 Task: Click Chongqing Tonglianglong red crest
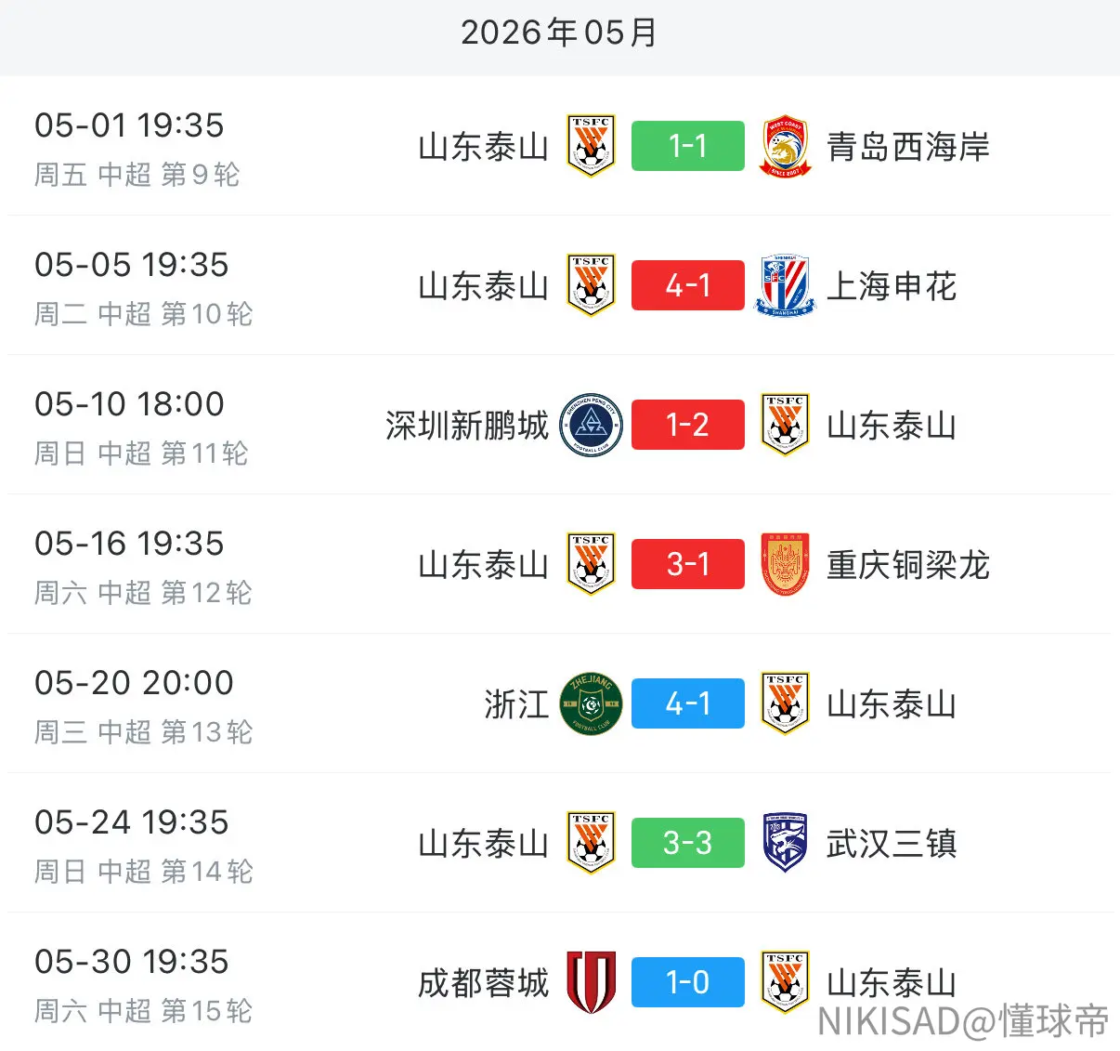tap(785, 564)
